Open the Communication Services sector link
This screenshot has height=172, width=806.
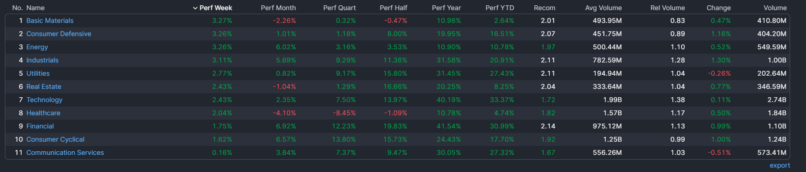click(x=65, y=153)
